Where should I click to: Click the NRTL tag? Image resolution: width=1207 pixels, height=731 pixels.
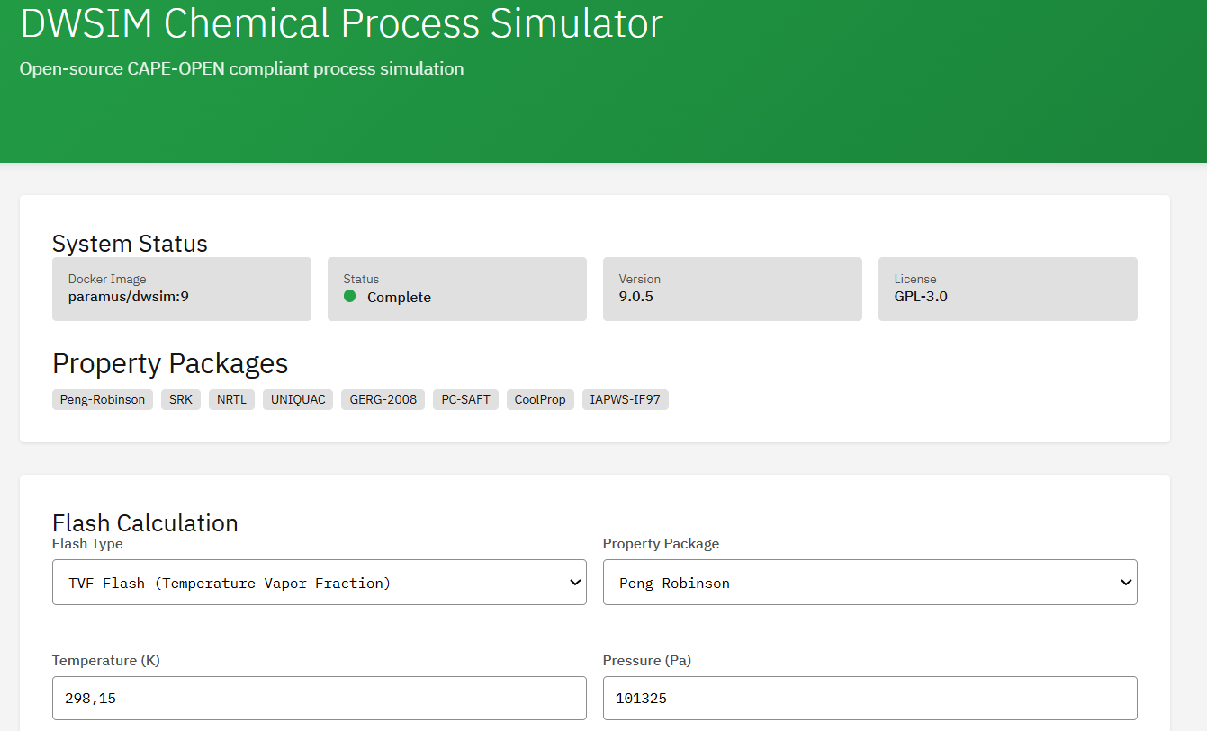(231, 399)
